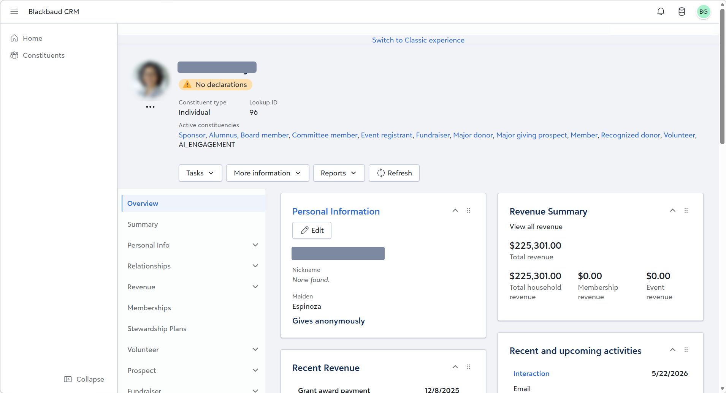Click the Blackbaud CRM title
The width and height of the screenshot is (726, 393).
54,11
